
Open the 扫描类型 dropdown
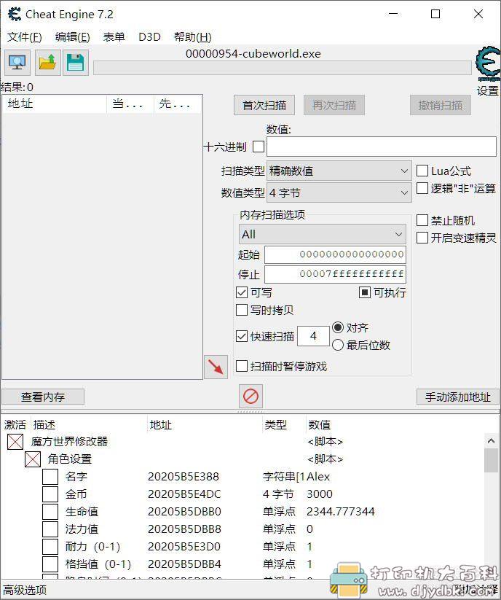(x=339, y=171)
